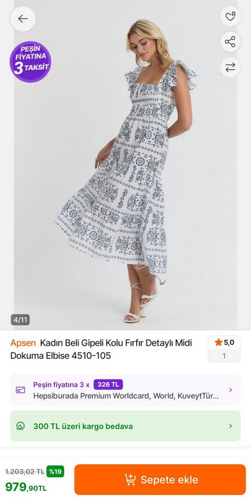Open the Apsen brand link
This screenshot has height=502, width=251.
[x=23, y=343]
